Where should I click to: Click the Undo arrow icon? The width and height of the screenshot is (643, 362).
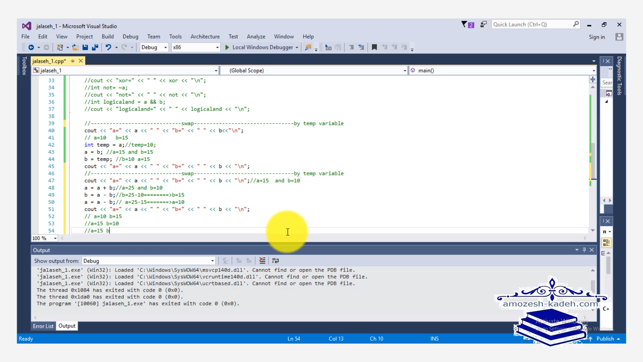[x=108, y=47]
